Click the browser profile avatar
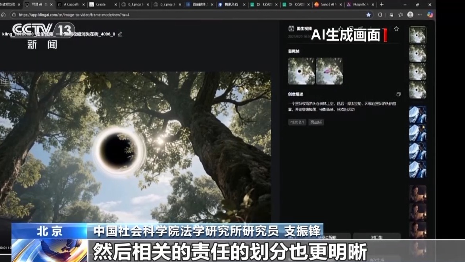 pos(410,15)
